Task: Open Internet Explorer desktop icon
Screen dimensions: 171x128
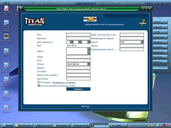Action: click(x=6, y=26)
